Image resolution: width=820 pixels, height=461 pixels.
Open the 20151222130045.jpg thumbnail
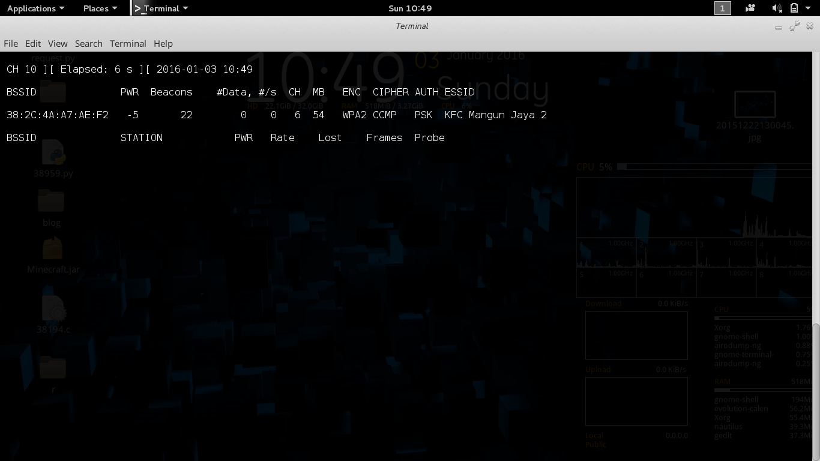pos(755,104)
